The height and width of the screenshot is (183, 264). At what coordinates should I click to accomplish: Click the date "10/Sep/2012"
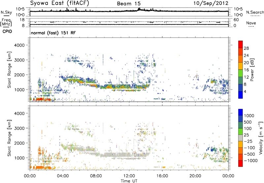(x=211, y=3)
